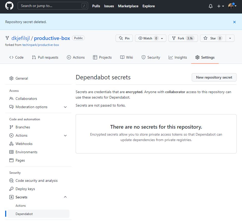Select the Settings tab
Image resolution: width=242 pixels, height=222 pixels.
[x=205, y=57]
